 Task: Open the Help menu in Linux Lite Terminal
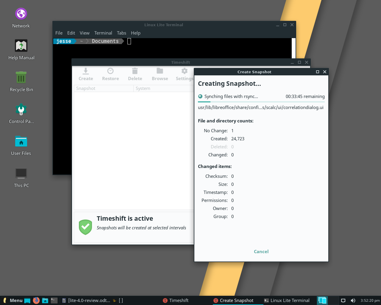136,33
